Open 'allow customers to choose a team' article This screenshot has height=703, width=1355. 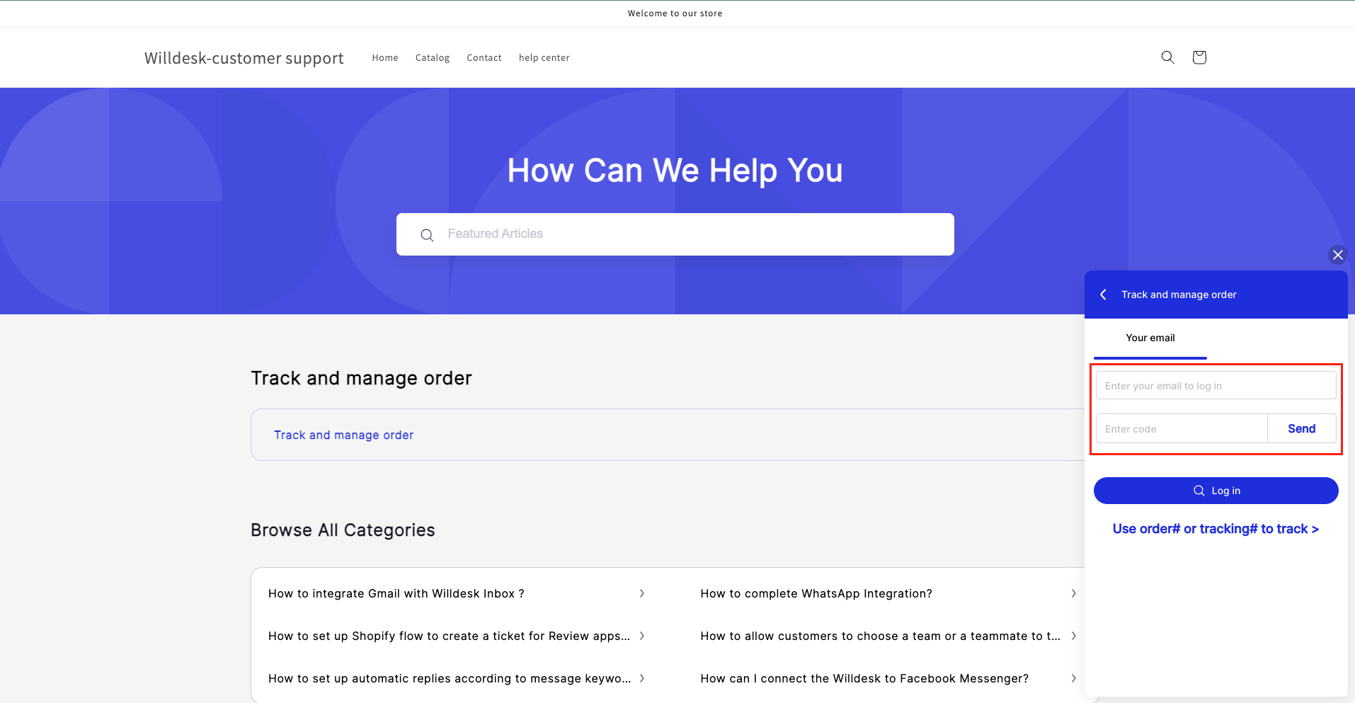pos(880,636)
